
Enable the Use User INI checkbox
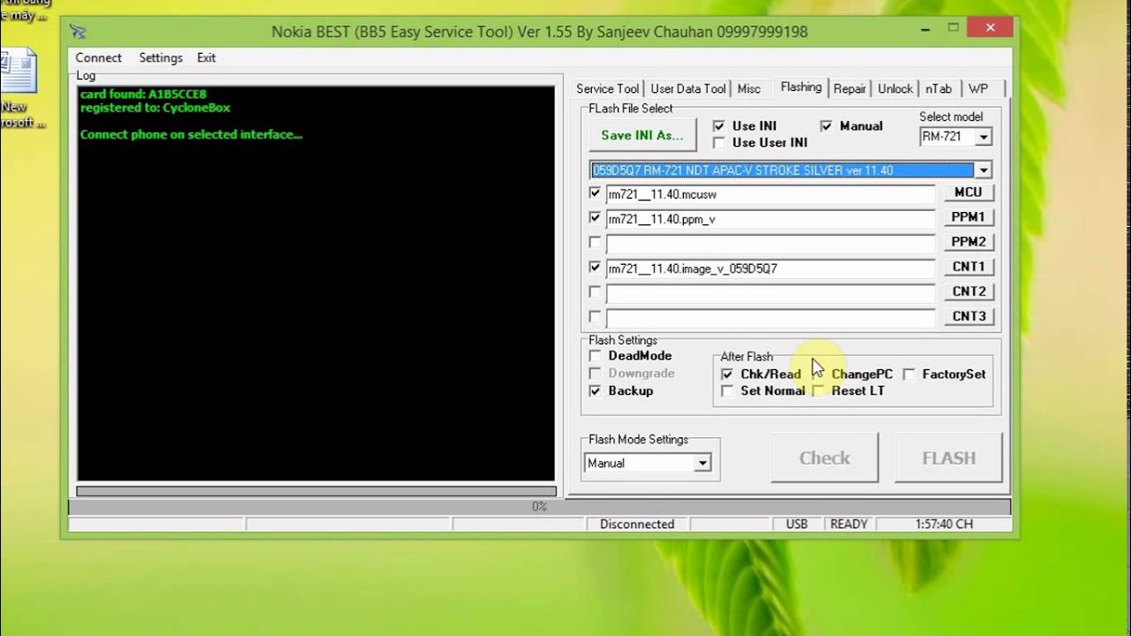tap(718, 143)
